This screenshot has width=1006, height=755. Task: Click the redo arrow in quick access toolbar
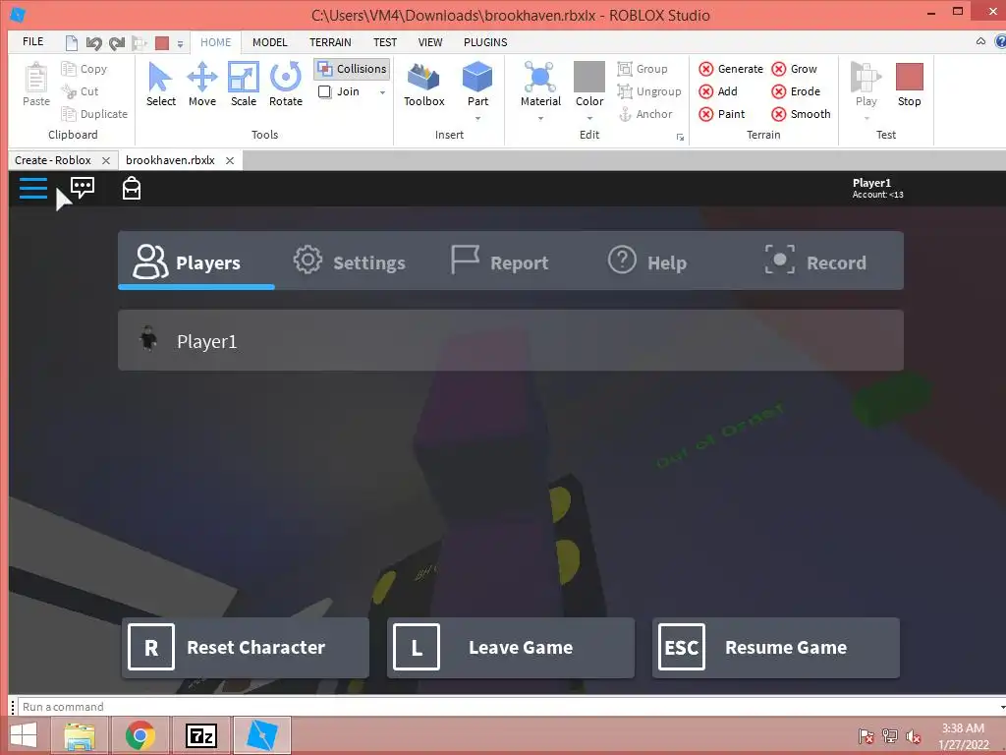click(x=117, y=43)
